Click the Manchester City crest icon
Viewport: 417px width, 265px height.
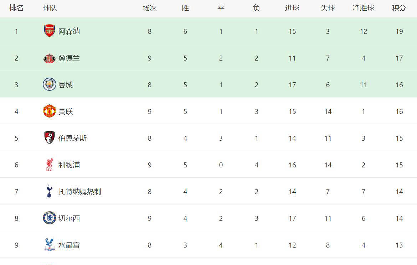click(x=50, y=84)
